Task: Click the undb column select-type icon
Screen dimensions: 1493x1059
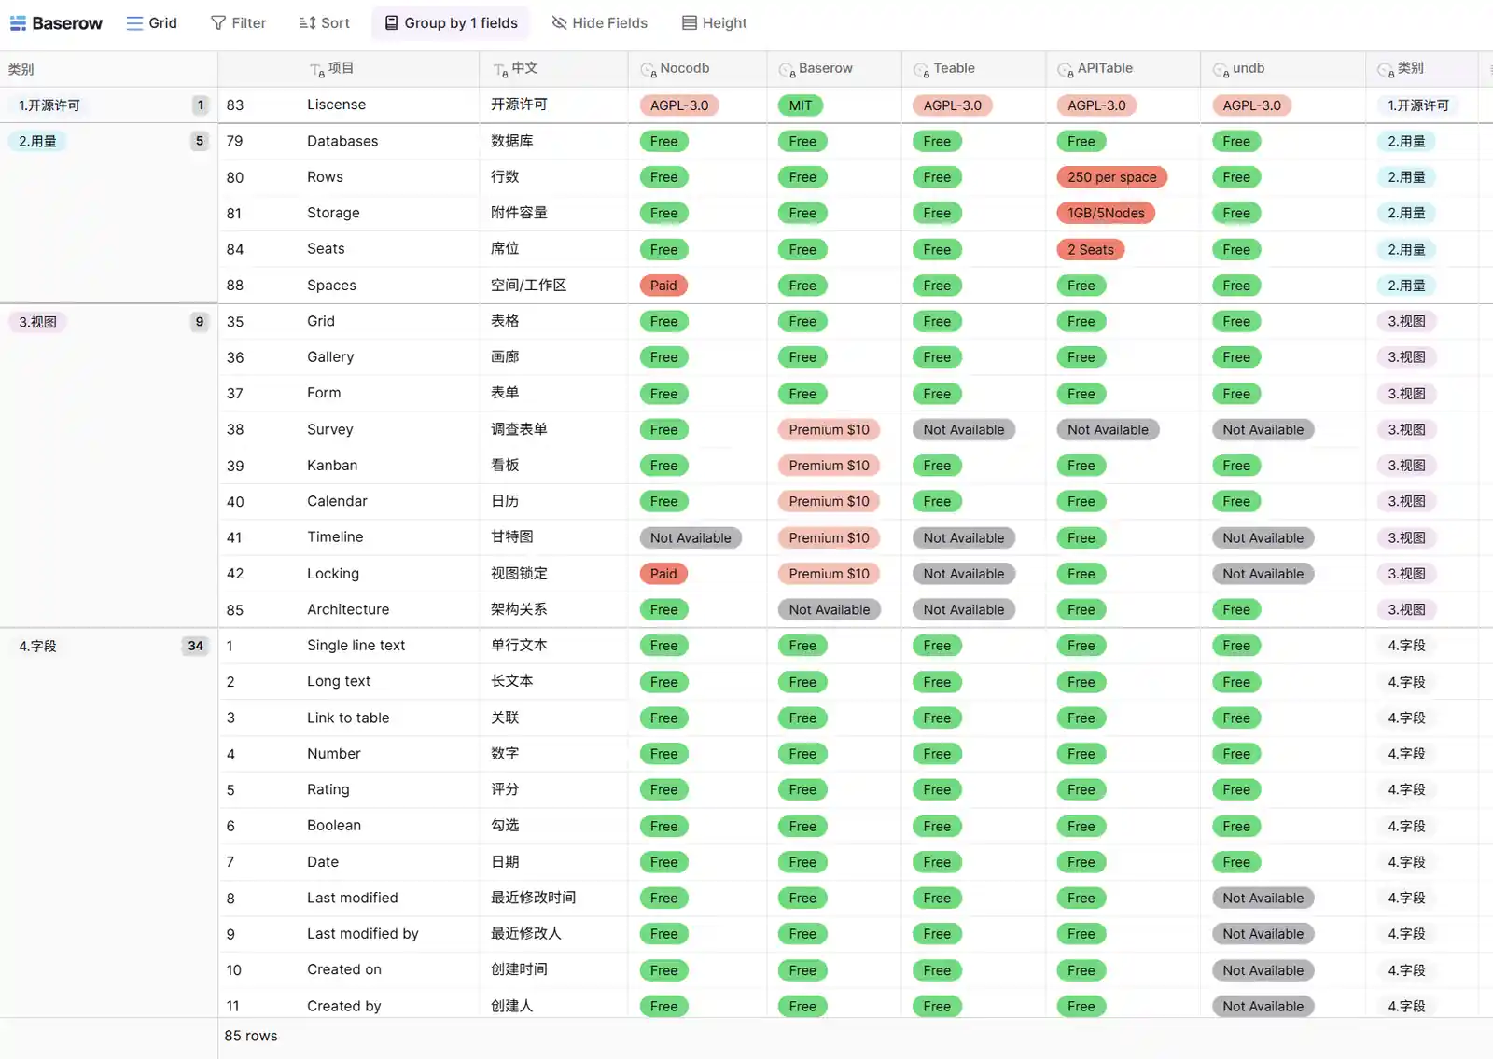Action: 1221,70
